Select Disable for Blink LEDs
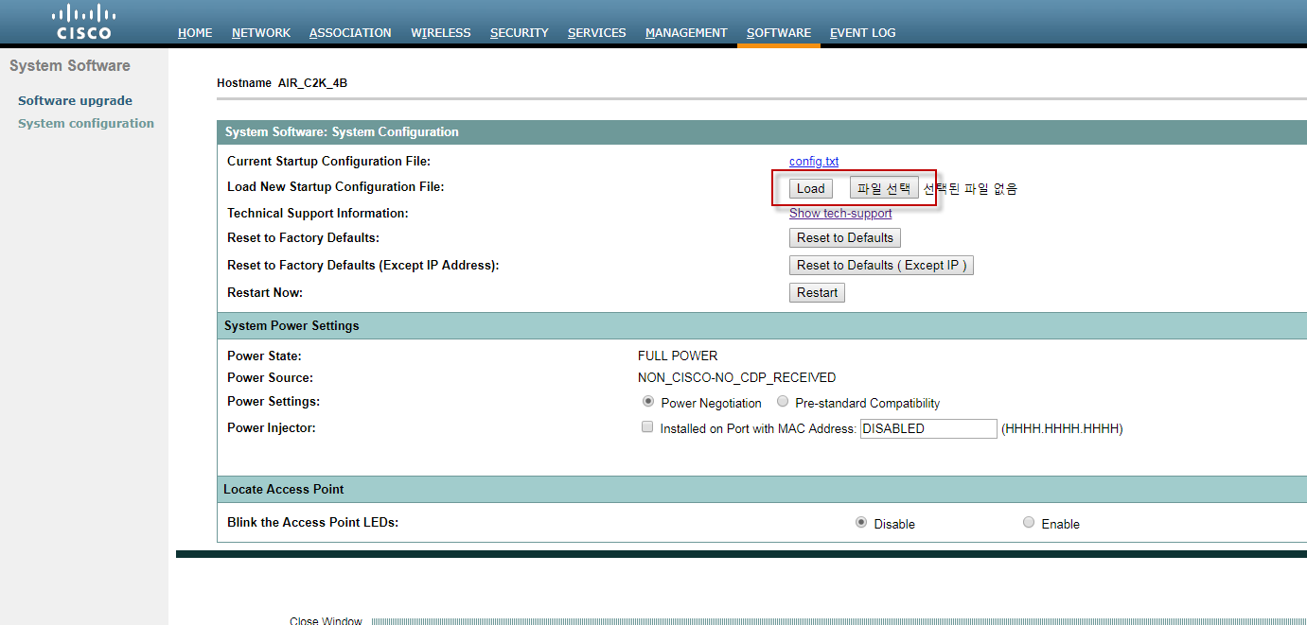Viewport: 1307px width, 625px height. [861, 522]
